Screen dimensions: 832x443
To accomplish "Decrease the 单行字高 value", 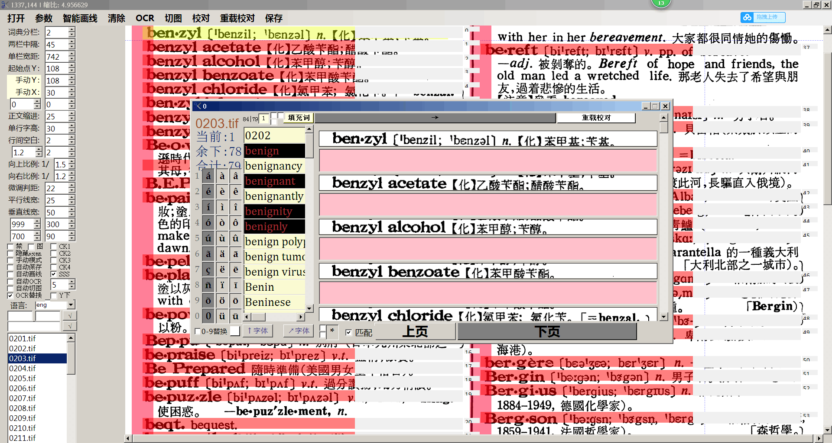I will point(72,131).
